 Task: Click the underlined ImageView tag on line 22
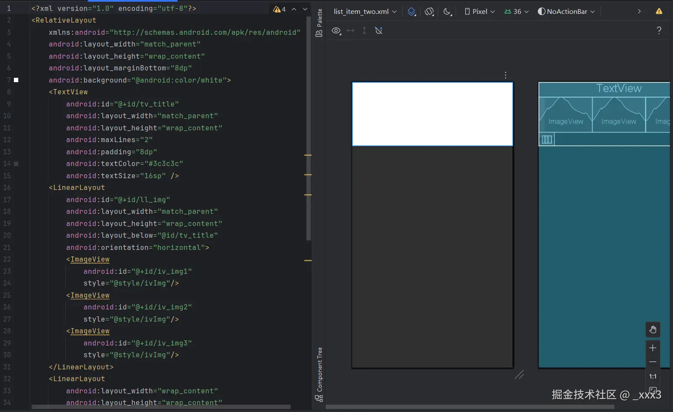[x=90, y=259]
